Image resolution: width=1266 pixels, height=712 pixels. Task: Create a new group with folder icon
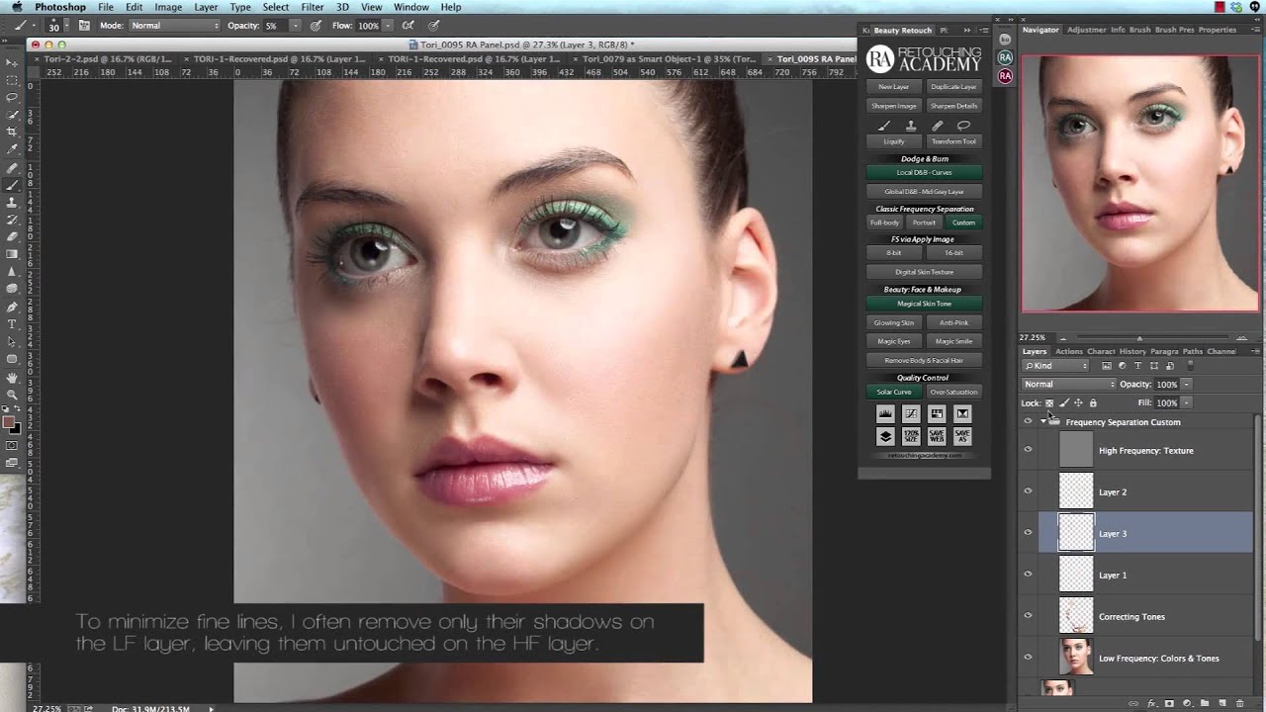tap(1206, 703)
